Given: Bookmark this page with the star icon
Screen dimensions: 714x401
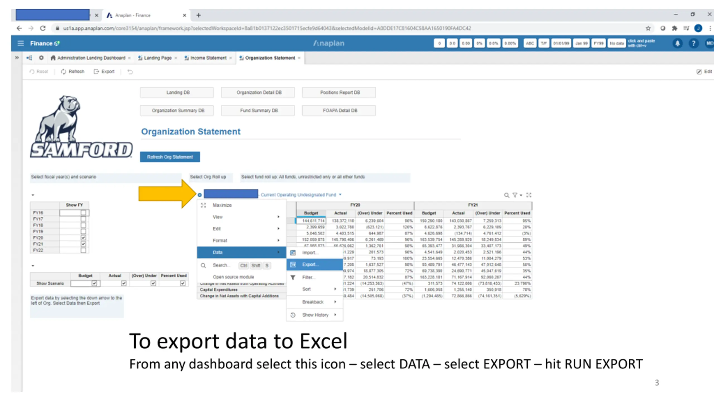Looking at the screenshot, I should click(x=648, y=28).
